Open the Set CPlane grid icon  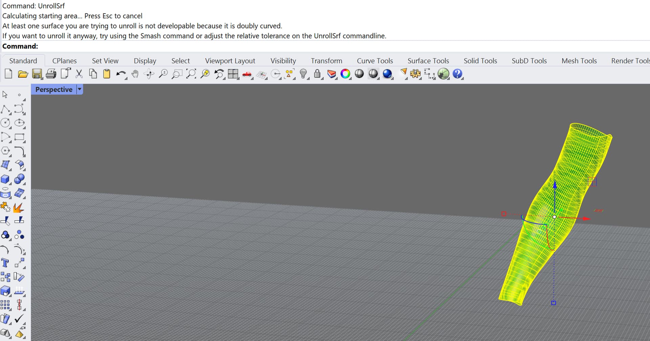click(261, 75)
